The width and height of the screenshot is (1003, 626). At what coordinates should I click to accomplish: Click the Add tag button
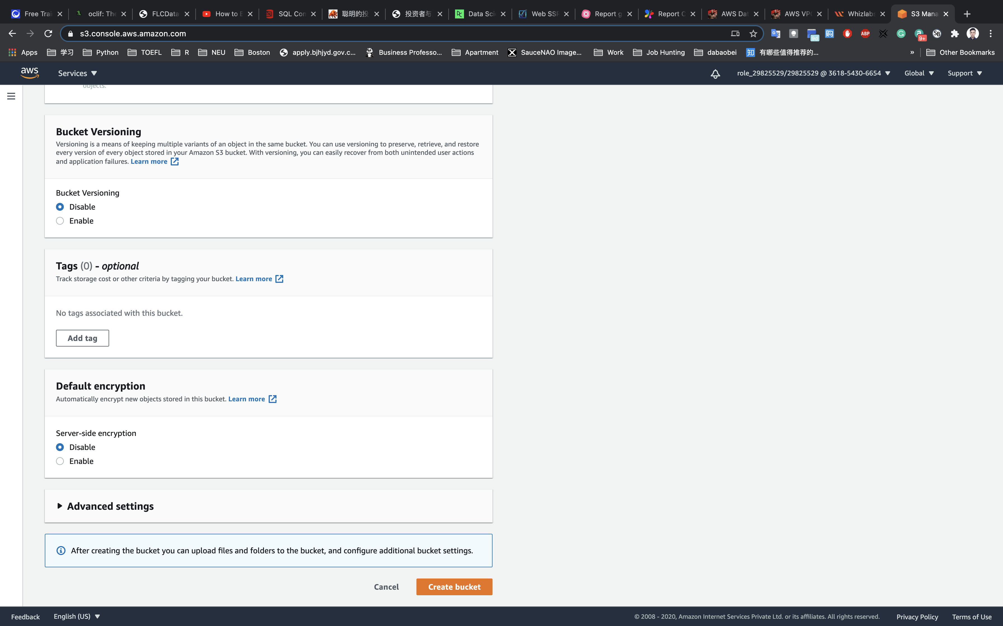(83, 338)
